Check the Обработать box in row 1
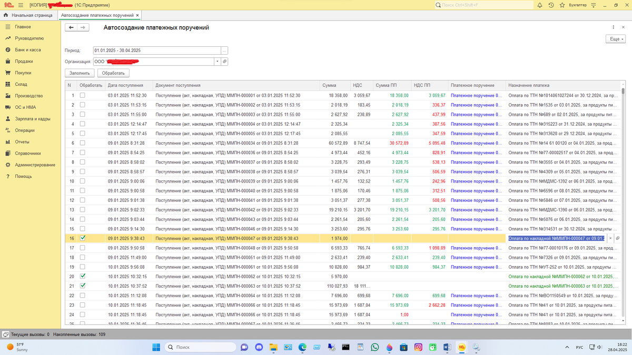Screen dimensions: 632x355 click(x=82, y=96)
